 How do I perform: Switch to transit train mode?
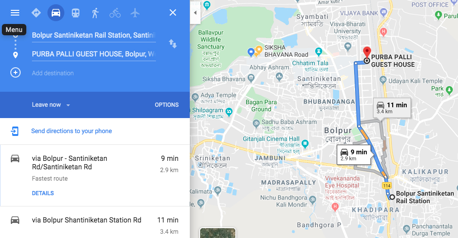point(76,13)
